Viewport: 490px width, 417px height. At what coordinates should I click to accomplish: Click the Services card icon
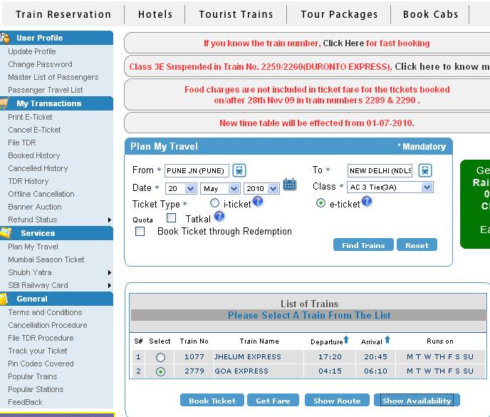point(6,233)
